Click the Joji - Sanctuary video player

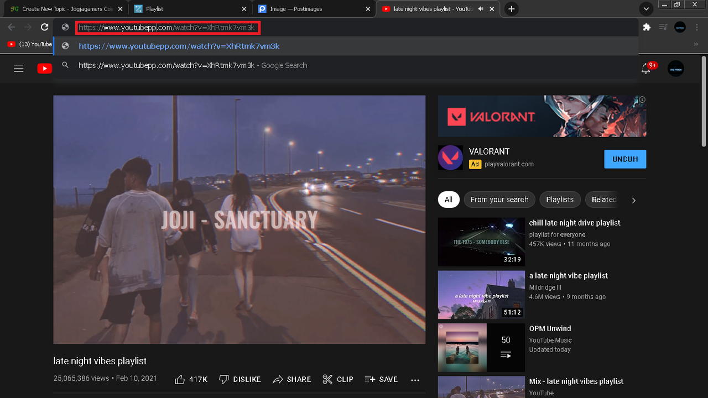pos(240,219)
